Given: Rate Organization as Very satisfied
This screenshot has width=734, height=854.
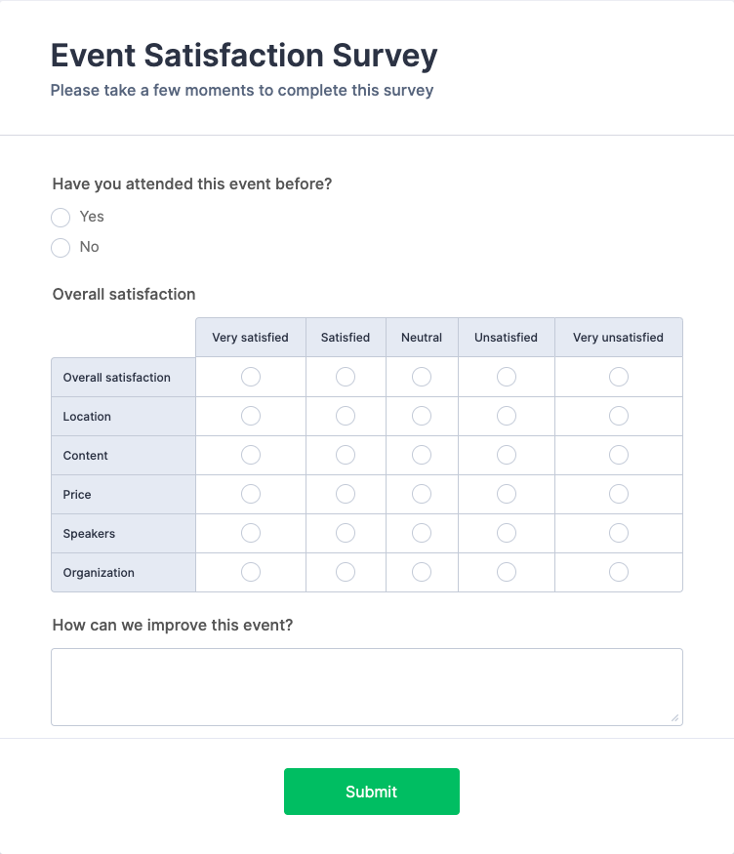Looking at the screenshot, I should 251,572.
